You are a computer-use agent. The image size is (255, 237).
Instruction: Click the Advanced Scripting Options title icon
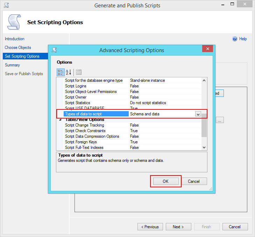tap(54, 50)
